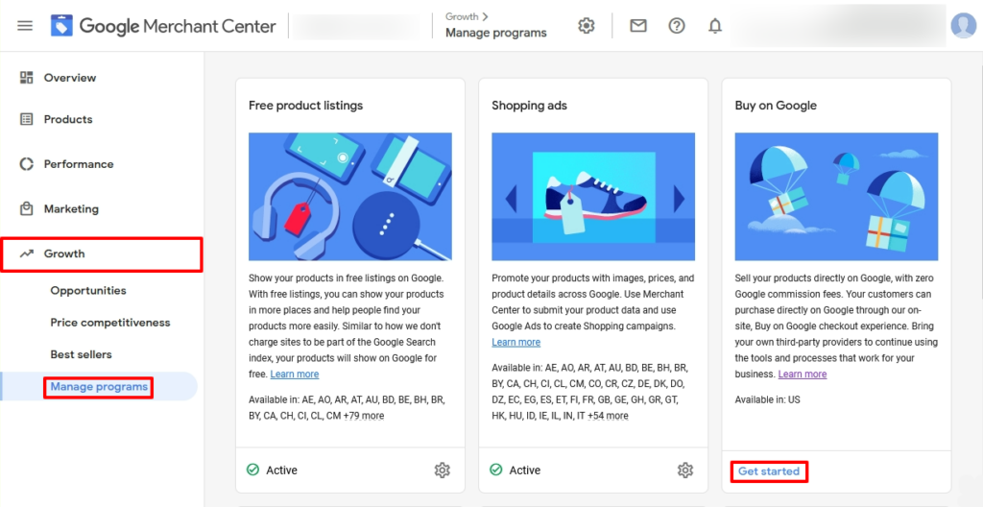Click the Products list icon
This screenshot has height=507, width=983.
(26, 119)
